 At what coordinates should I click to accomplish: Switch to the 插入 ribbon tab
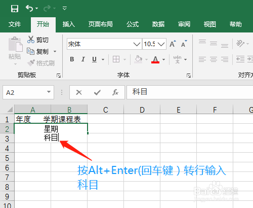click(69, 24)
